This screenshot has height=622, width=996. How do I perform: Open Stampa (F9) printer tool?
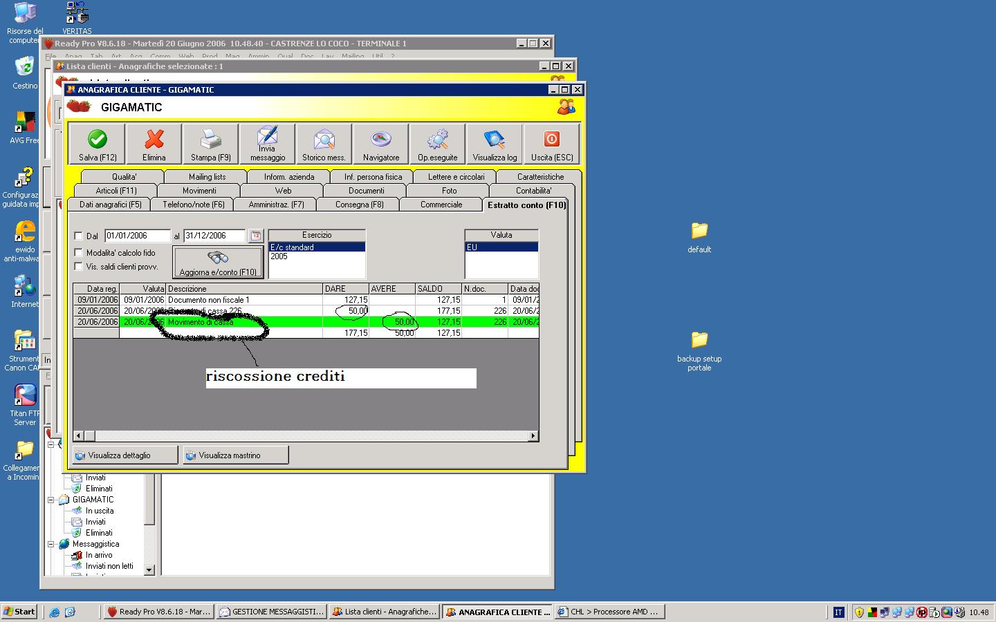pyautogui.click(x=211, y=144)
